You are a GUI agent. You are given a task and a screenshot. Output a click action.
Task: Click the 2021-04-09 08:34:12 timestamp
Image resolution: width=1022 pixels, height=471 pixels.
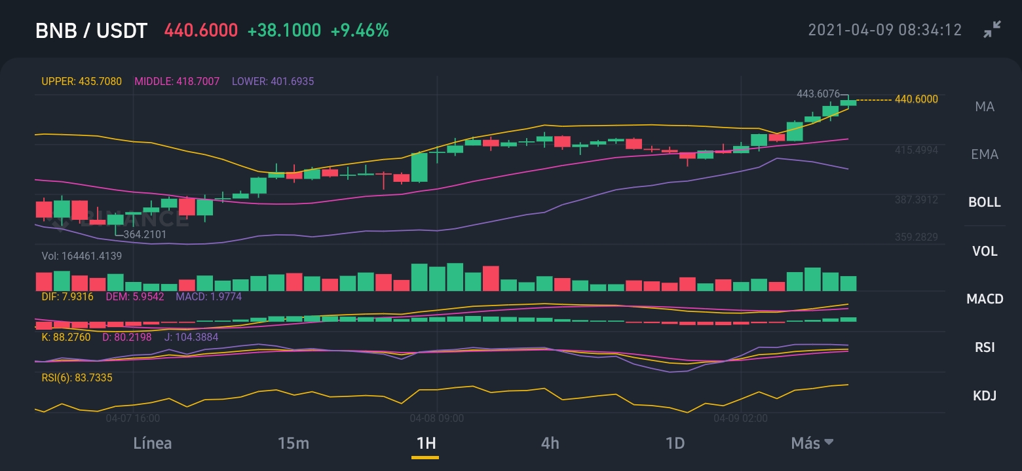884,30
